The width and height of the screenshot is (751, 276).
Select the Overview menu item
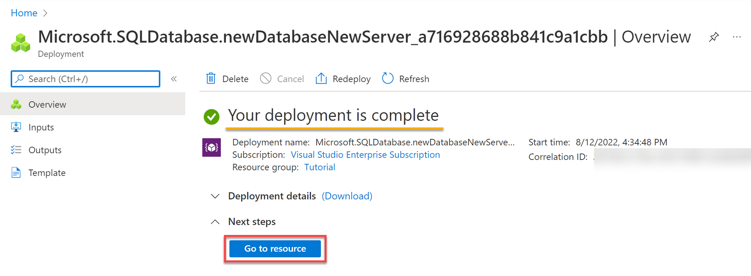coord(92,104)
